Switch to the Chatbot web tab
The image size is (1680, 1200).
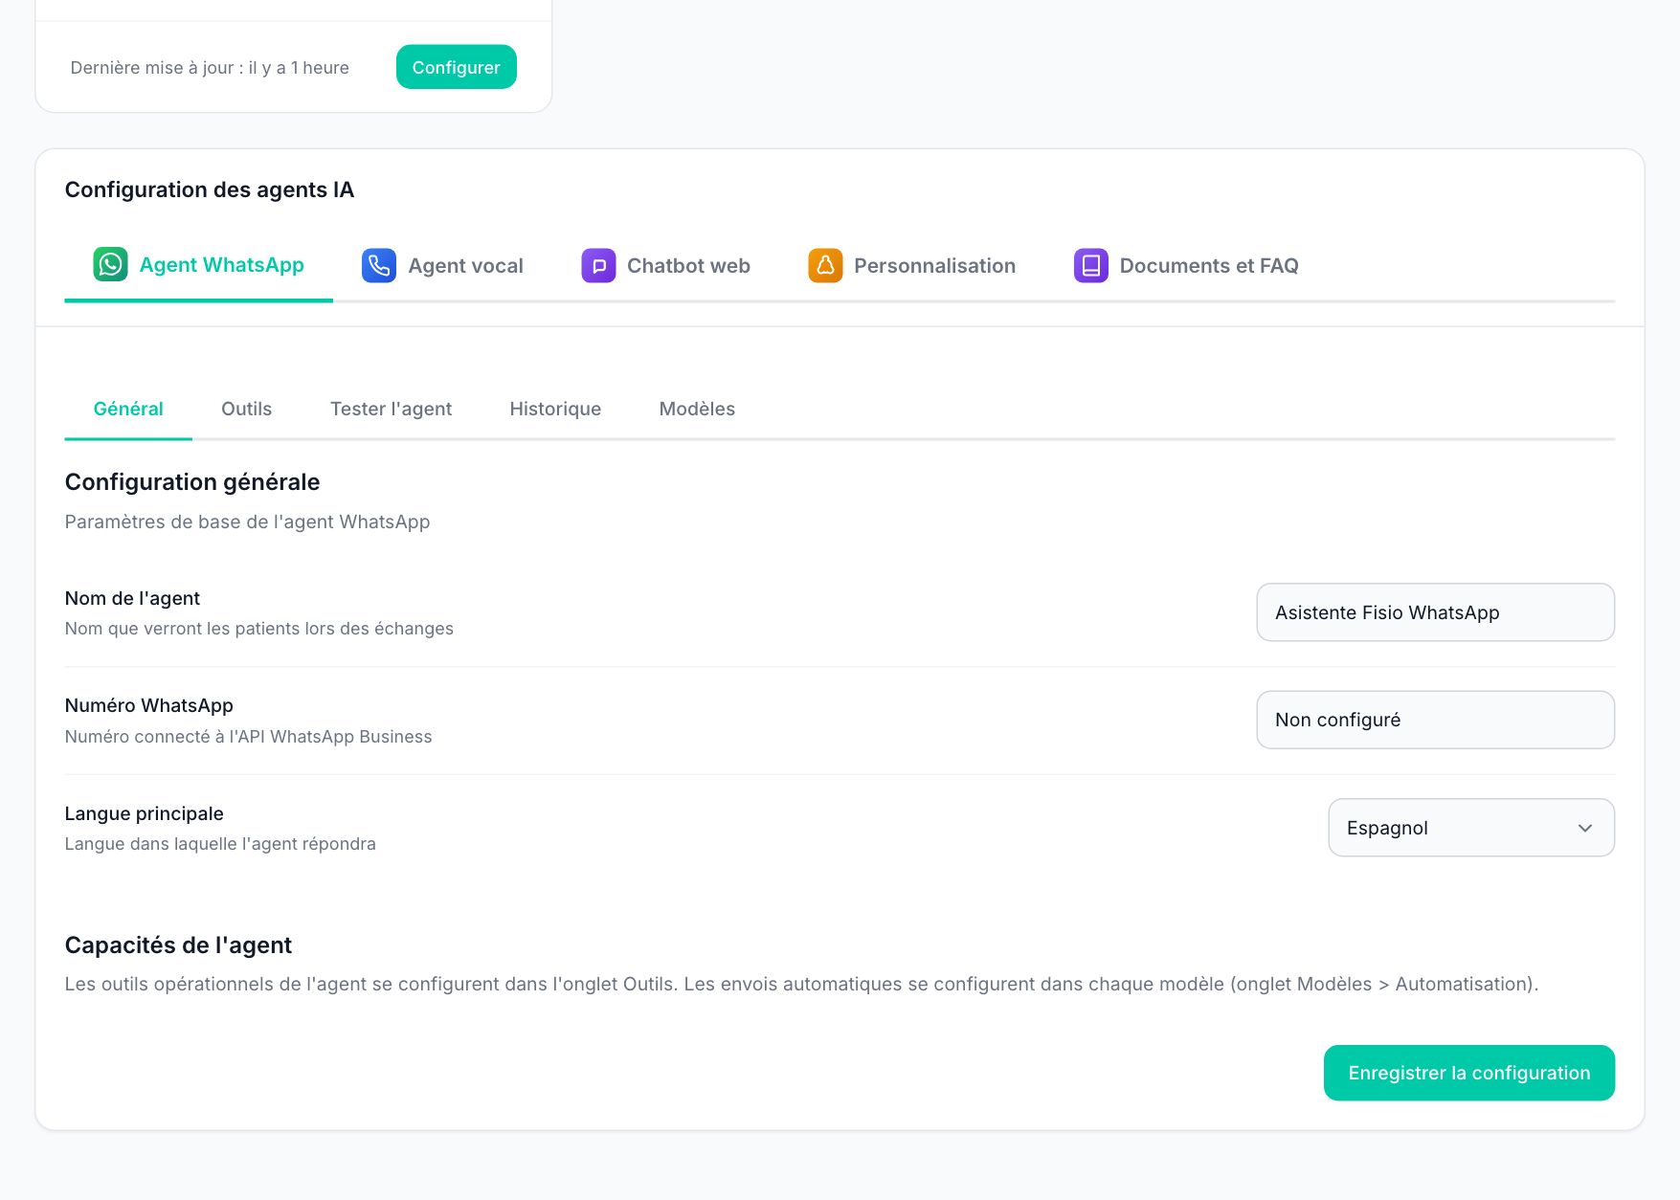pos(665,265)
